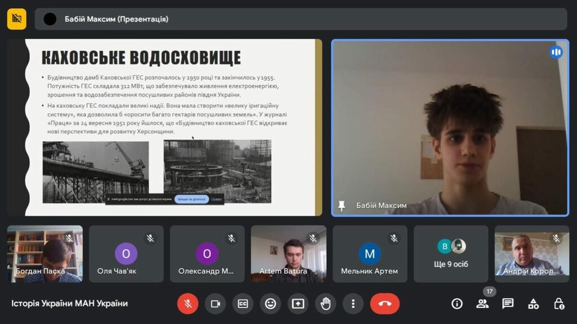Open the host controls lock icon
The width and height of the screenshot is (577, 324).
pos(559,304)
